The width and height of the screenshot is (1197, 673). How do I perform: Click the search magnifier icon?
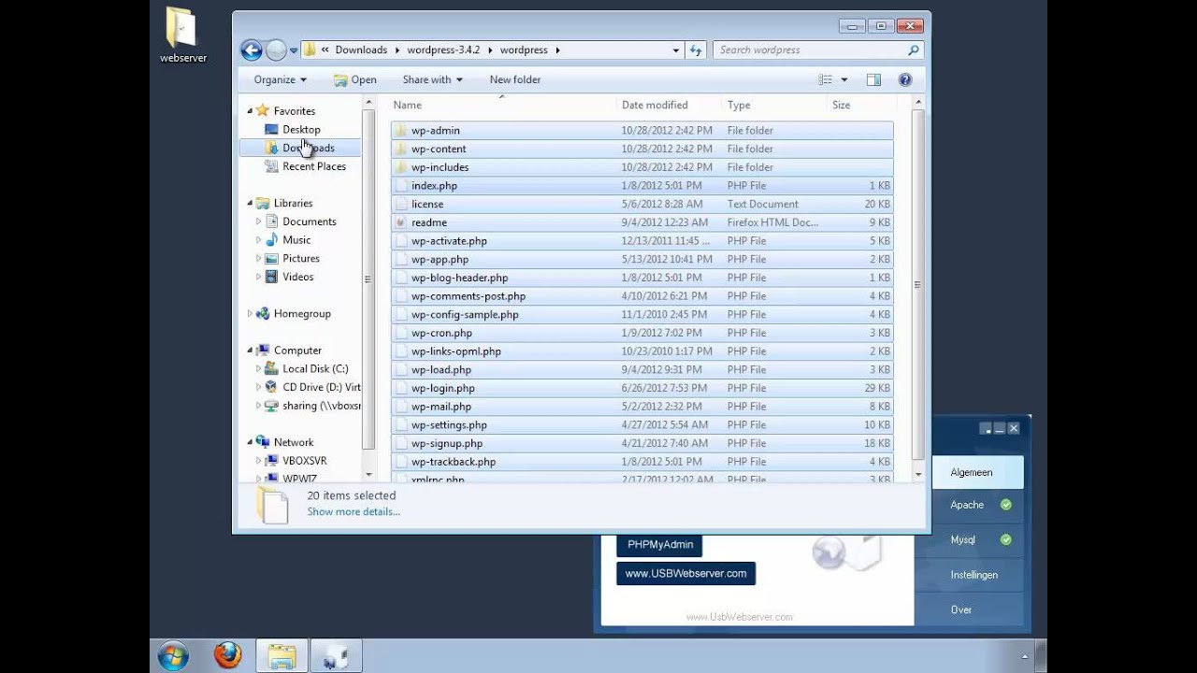(x=914, y=50)
